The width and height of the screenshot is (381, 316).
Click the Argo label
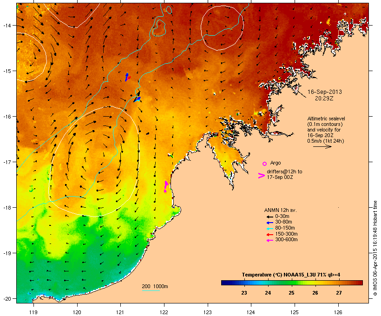[276, 163]
